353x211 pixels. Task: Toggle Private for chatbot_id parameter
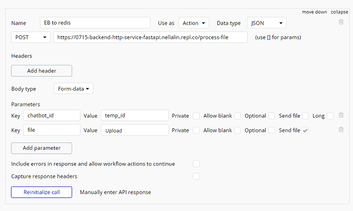pos(196,116)
